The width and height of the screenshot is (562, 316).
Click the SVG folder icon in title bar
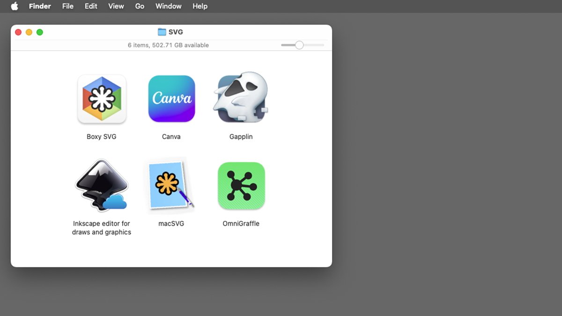[x=162, y=32]
